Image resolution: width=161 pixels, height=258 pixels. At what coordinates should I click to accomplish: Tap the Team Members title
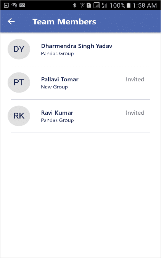point(64,22)
